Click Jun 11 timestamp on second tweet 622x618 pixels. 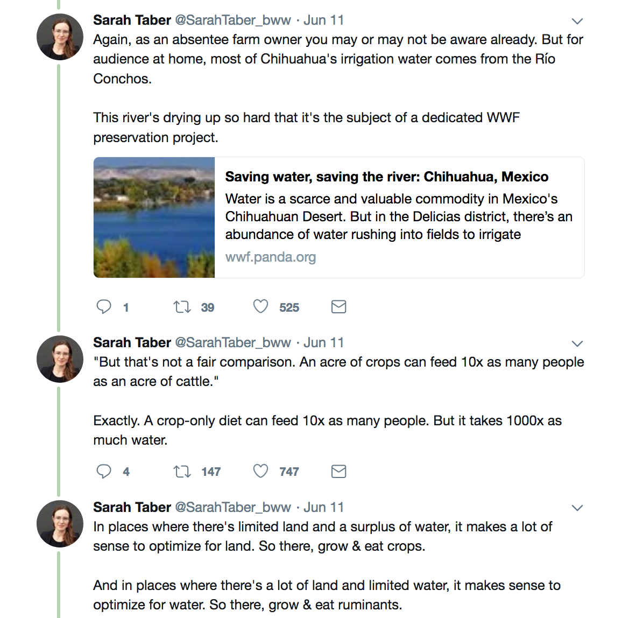tap(323, 343)
